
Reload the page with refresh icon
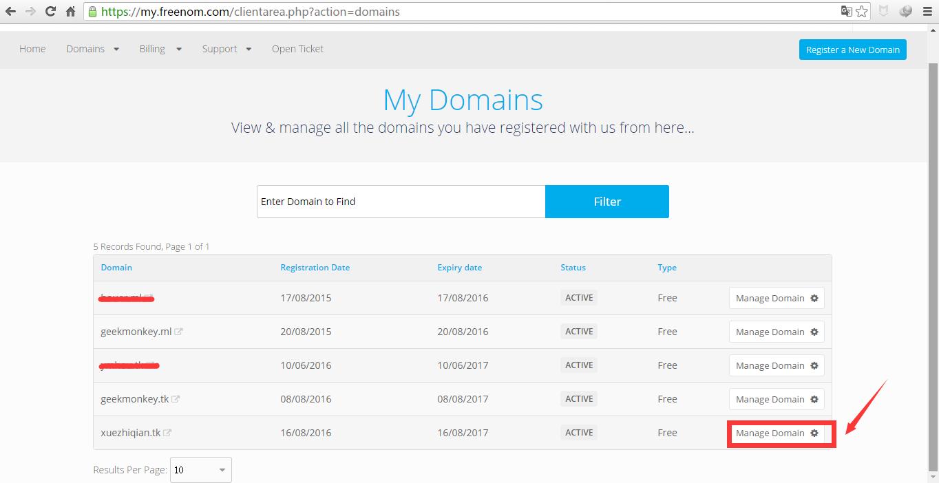(x=50, y=12)
